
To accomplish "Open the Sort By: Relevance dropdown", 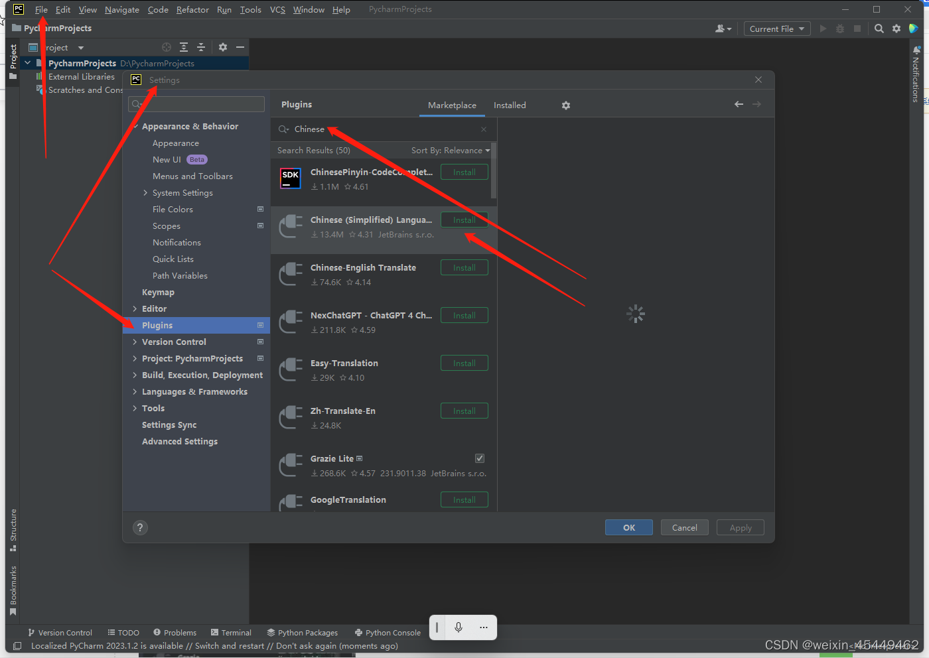I will pos(451,151).
